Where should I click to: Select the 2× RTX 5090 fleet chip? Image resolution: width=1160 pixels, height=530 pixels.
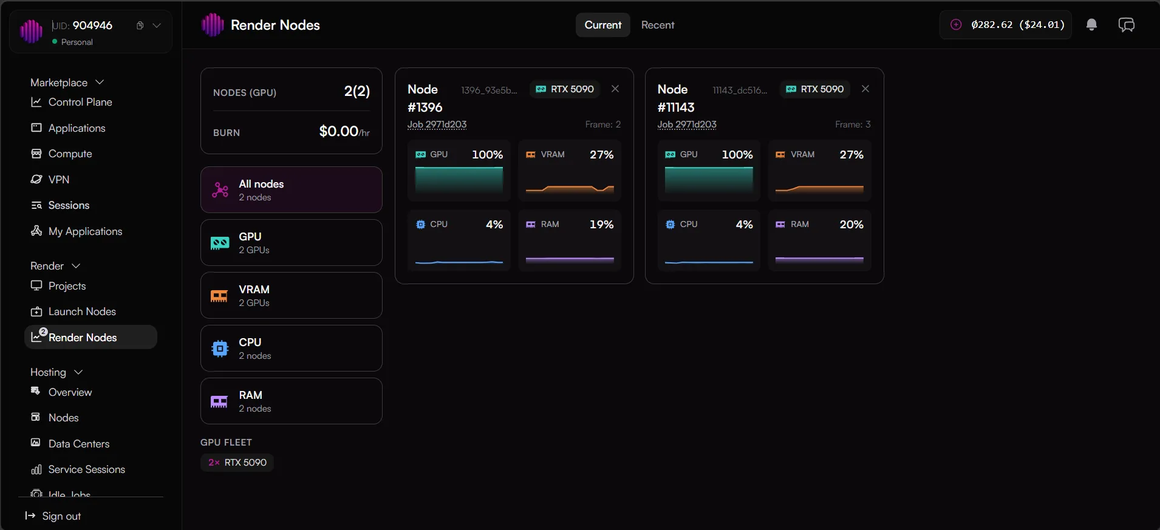[x=237, y=463]
